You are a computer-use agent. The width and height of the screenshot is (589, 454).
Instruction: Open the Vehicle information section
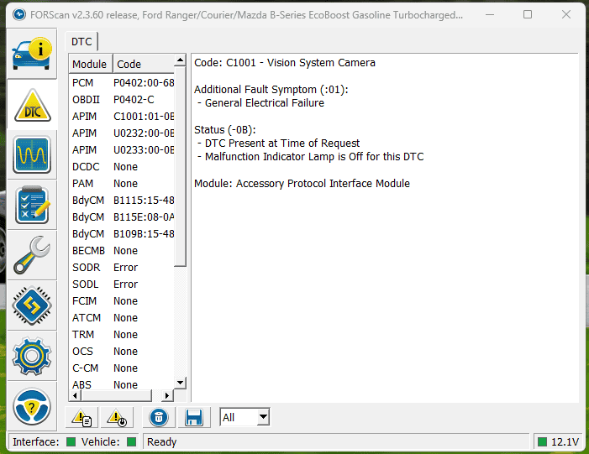32,54
